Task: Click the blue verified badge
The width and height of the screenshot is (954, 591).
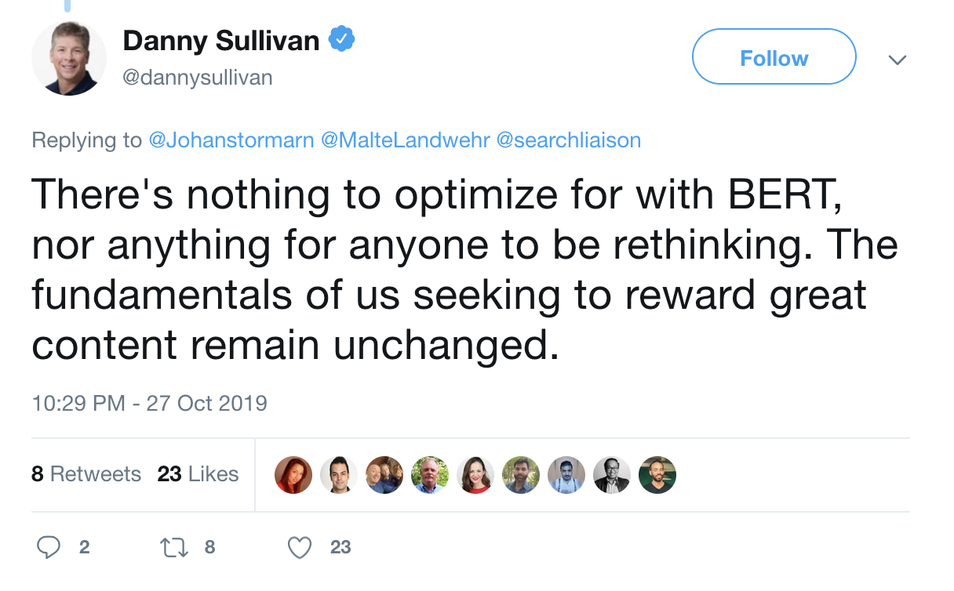Action: coord(342,39)
